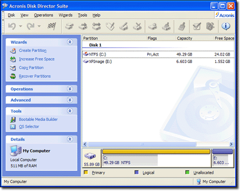The image size is (241, 192).
Task: Click the yellow Primary legend swatch
Action: coord(86,172)
